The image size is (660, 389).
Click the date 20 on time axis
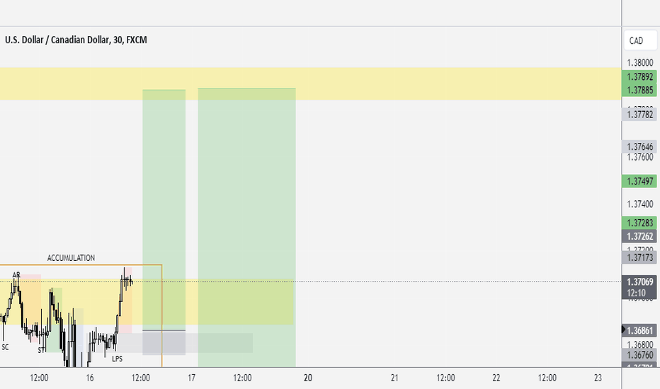(307, 378)
